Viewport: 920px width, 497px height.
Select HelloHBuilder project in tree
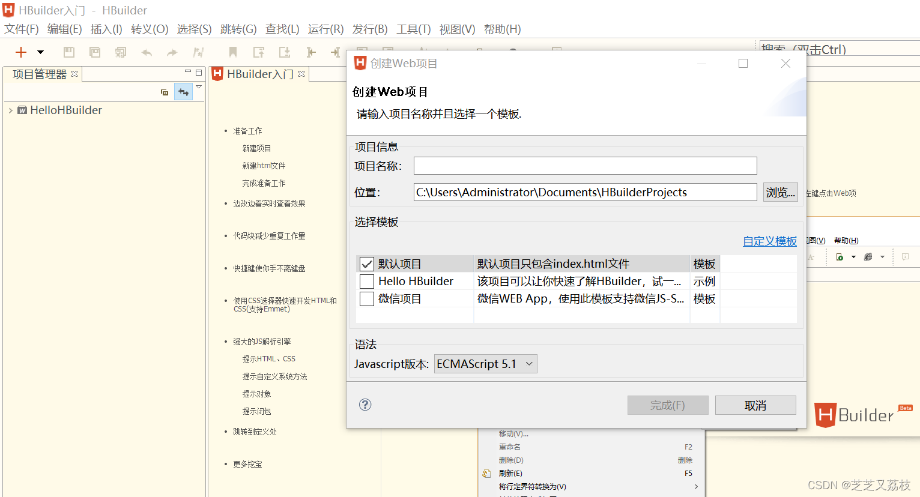click(x=66, y=110)
